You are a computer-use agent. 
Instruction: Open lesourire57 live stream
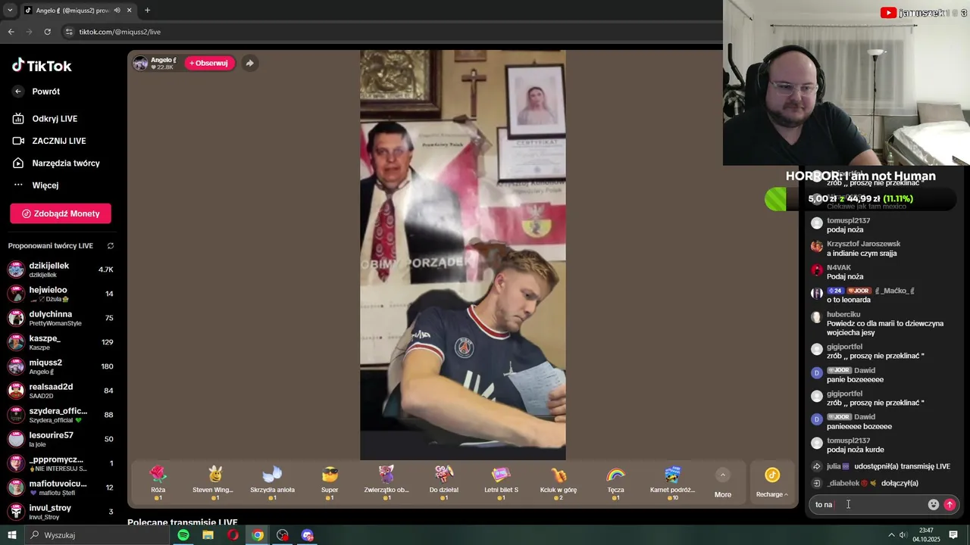pos(61,439)
